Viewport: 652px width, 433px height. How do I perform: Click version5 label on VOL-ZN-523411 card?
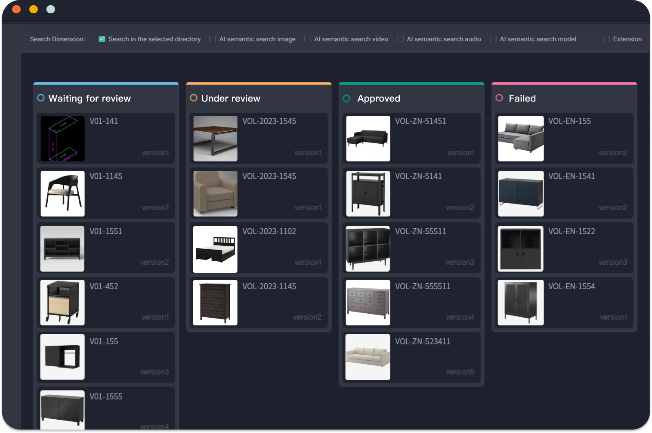(x=460, y=372)
